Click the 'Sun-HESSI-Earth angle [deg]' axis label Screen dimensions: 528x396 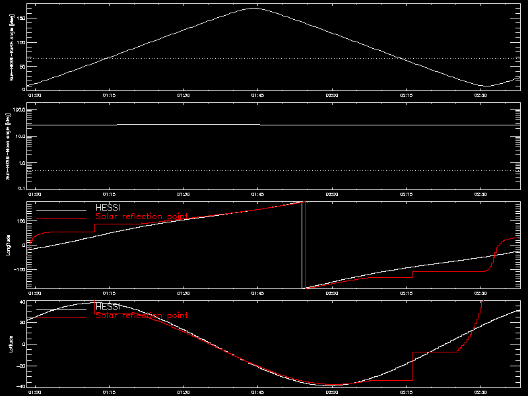point(12,47)
